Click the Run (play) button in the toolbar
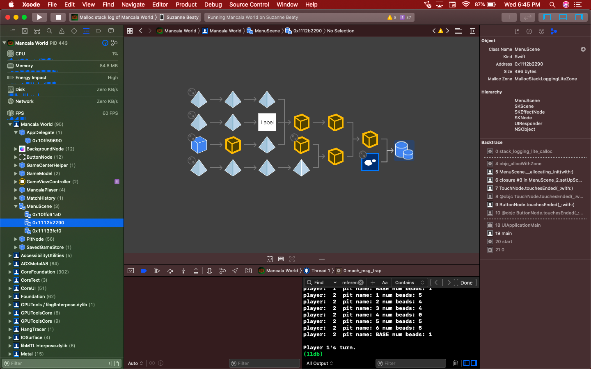591x369 pixels. 39,17
